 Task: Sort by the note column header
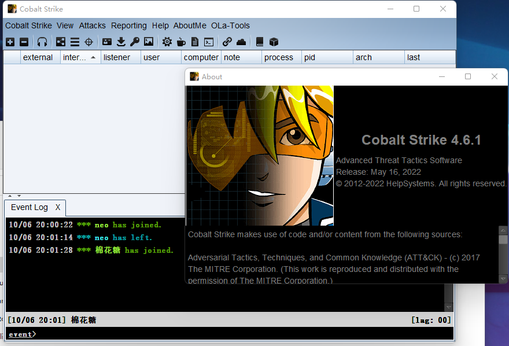(x=242, y=57)
